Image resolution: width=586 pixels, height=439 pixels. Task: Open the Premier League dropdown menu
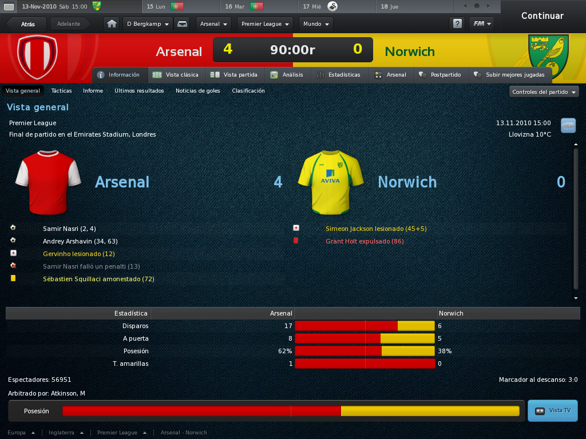[x=265, y=24]
